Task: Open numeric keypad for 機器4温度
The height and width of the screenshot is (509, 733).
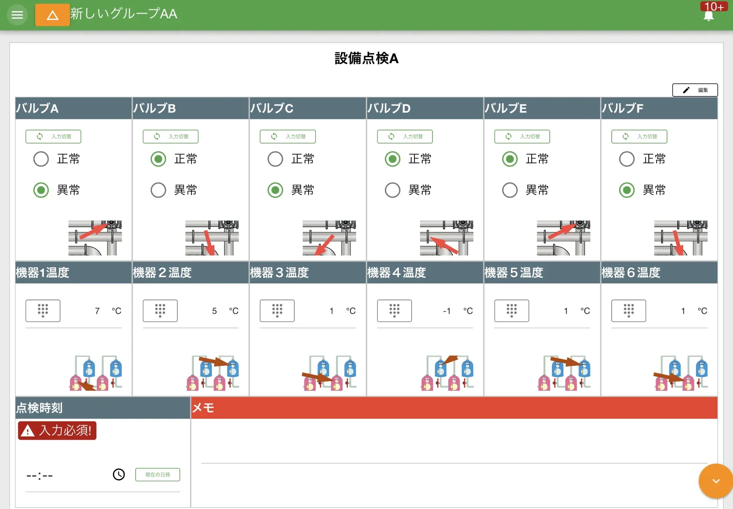Action: point(394,311)
